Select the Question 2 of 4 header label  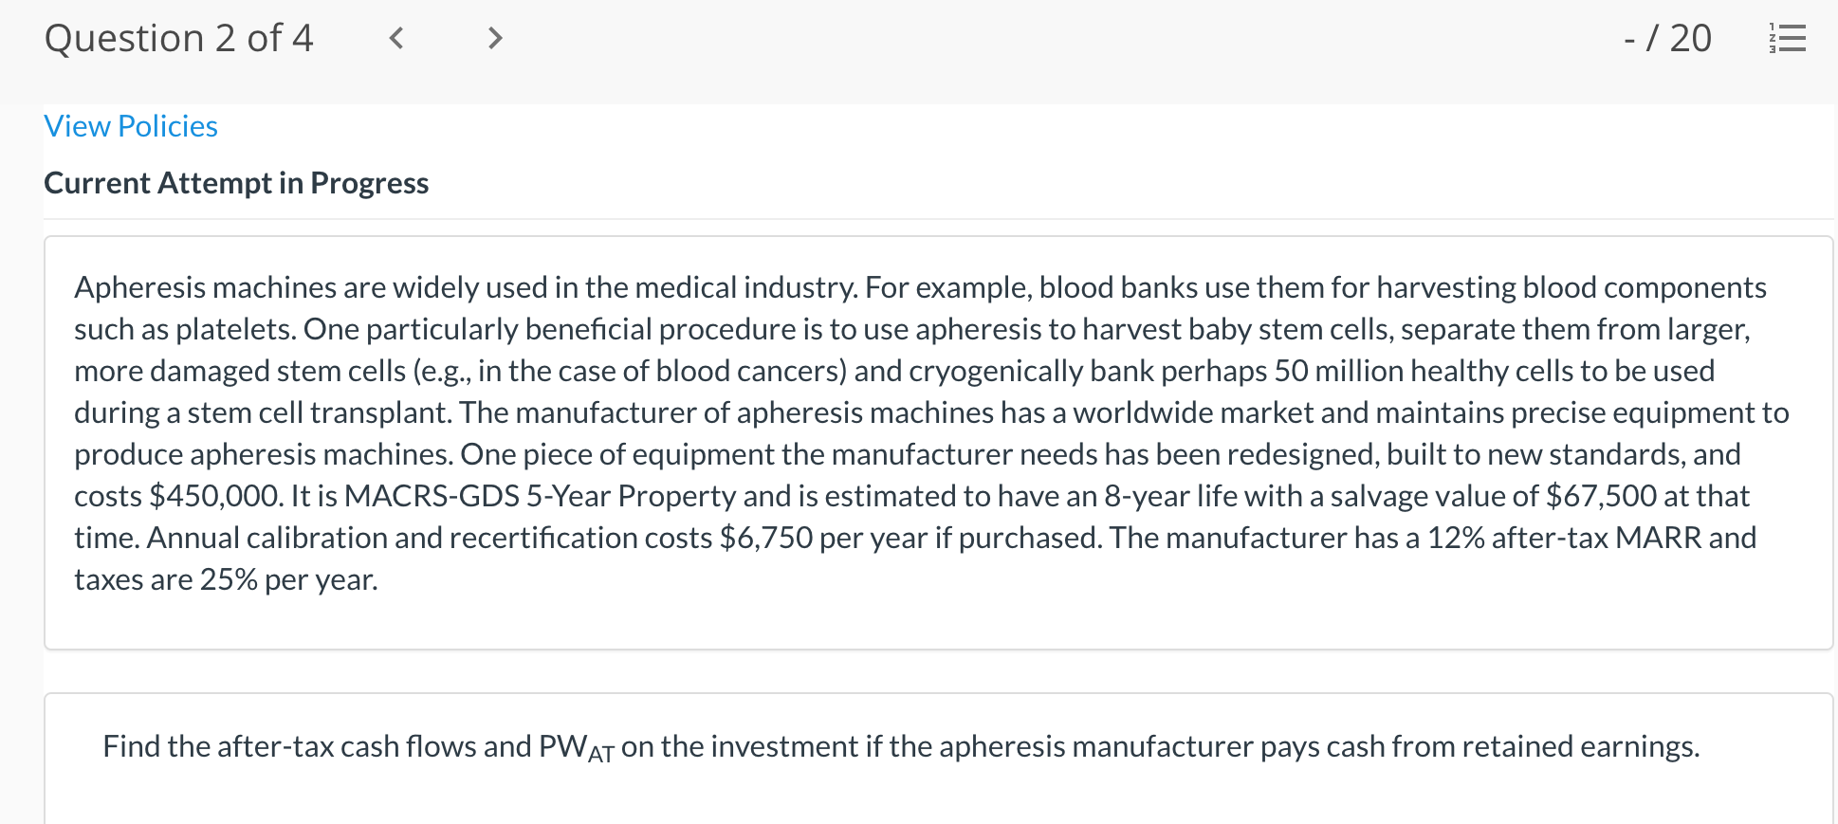[179, 38]
